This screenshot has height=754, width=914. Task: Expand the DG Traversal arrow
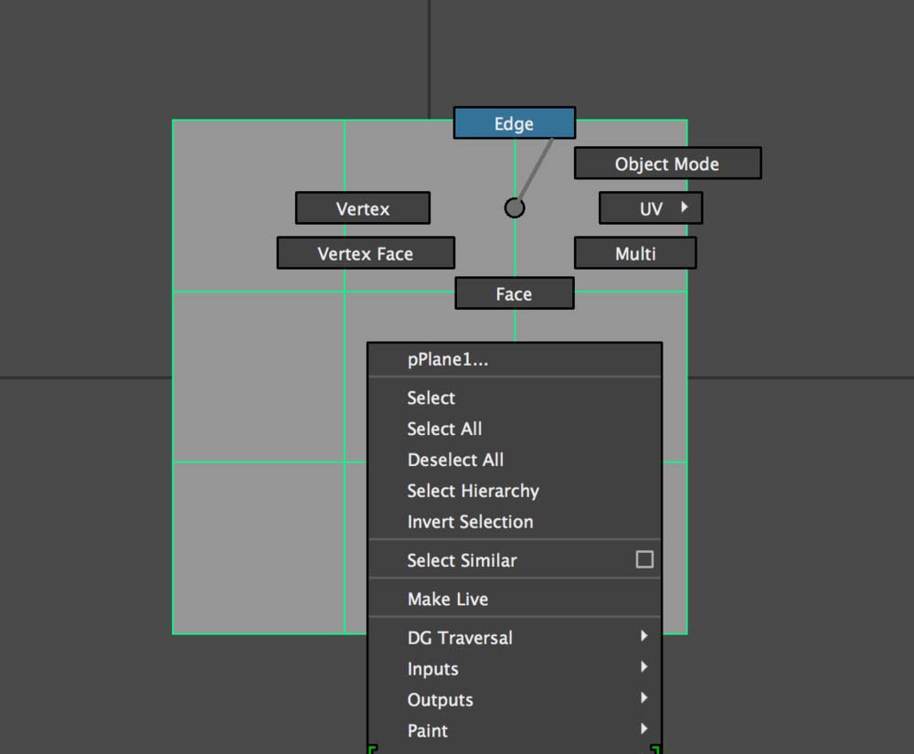tap(644, 636)
